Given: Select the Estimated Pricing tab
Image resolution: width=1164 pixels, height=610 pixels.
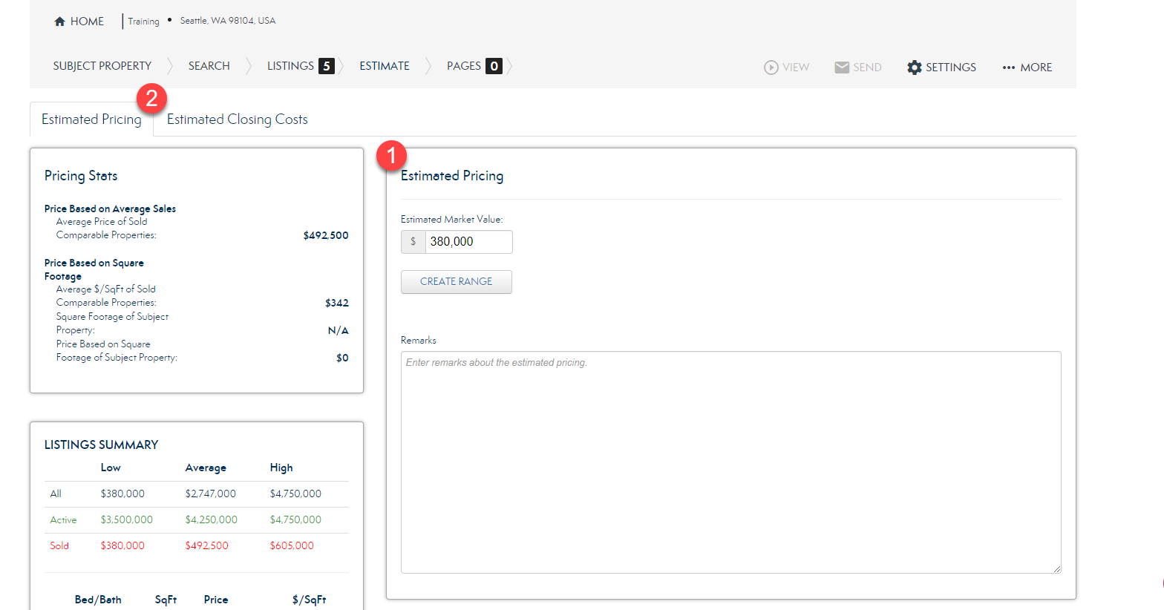Looking at the screenshot, I should click(x=91, y=119).
